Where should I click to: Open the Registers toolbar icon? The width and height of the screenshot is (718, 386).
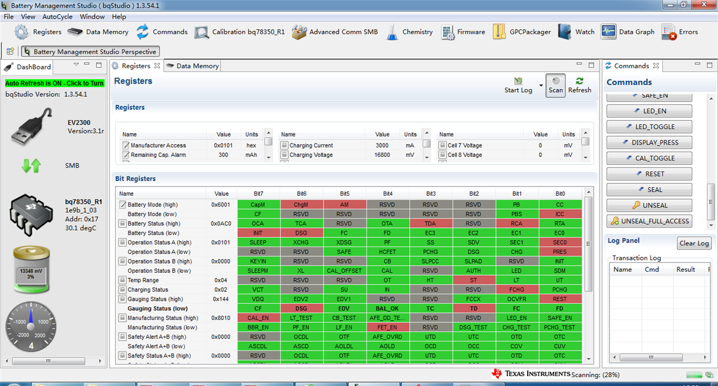click(22, 32)
